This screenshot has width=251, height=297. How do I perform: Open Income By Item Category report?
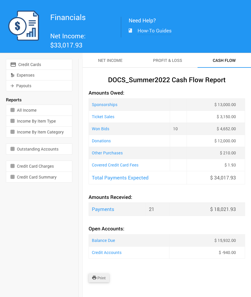coord(40,132)
